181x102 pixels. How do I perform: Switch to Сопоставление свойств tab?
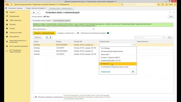coord(62,21)
